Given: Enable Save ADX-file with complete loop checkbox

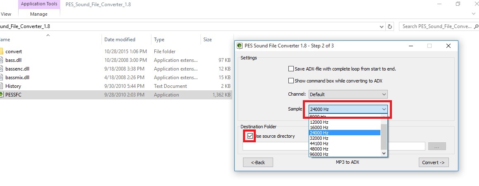Looking at the screenshot, I should 291,69.
